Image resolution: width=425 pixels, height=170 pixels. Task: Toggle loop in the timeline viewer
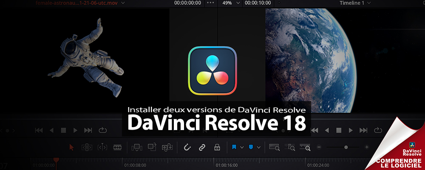[378, 130]
